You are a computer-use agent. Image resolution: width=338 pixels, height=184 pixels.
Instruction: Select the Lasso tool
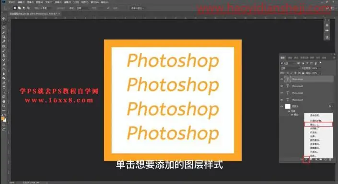tap(4, 28)
